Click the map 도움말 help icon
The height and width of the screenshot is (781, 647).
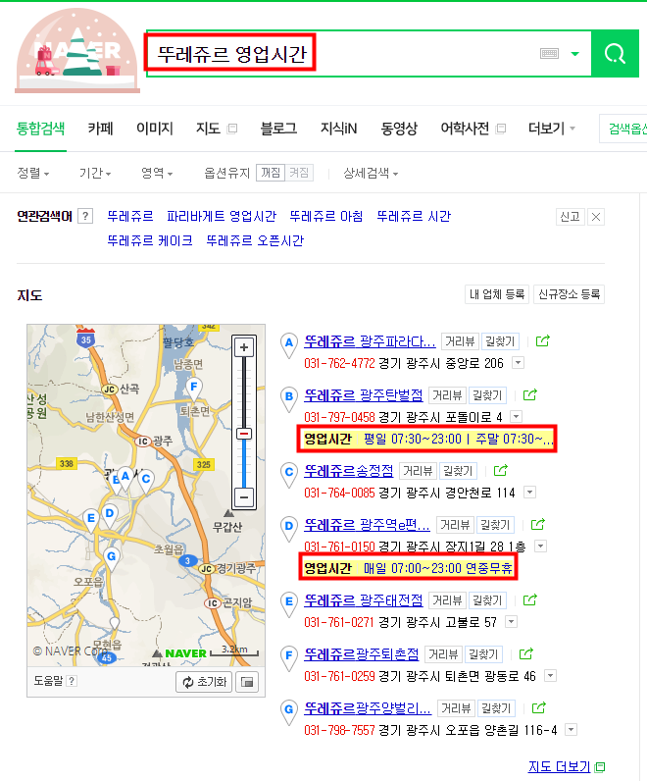[x=72, y=681]
